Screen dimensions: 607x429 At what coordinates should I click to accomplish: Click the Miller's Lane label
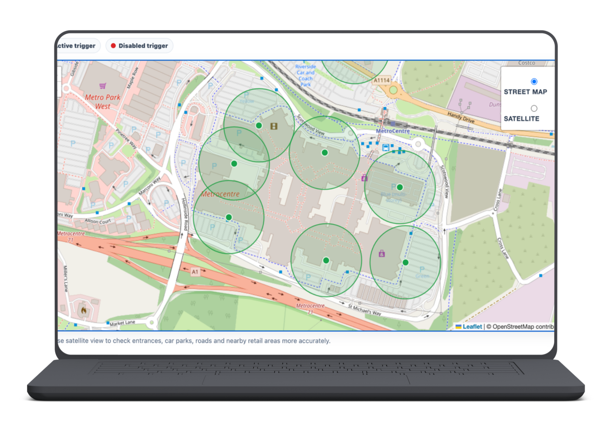pos(65,279)
